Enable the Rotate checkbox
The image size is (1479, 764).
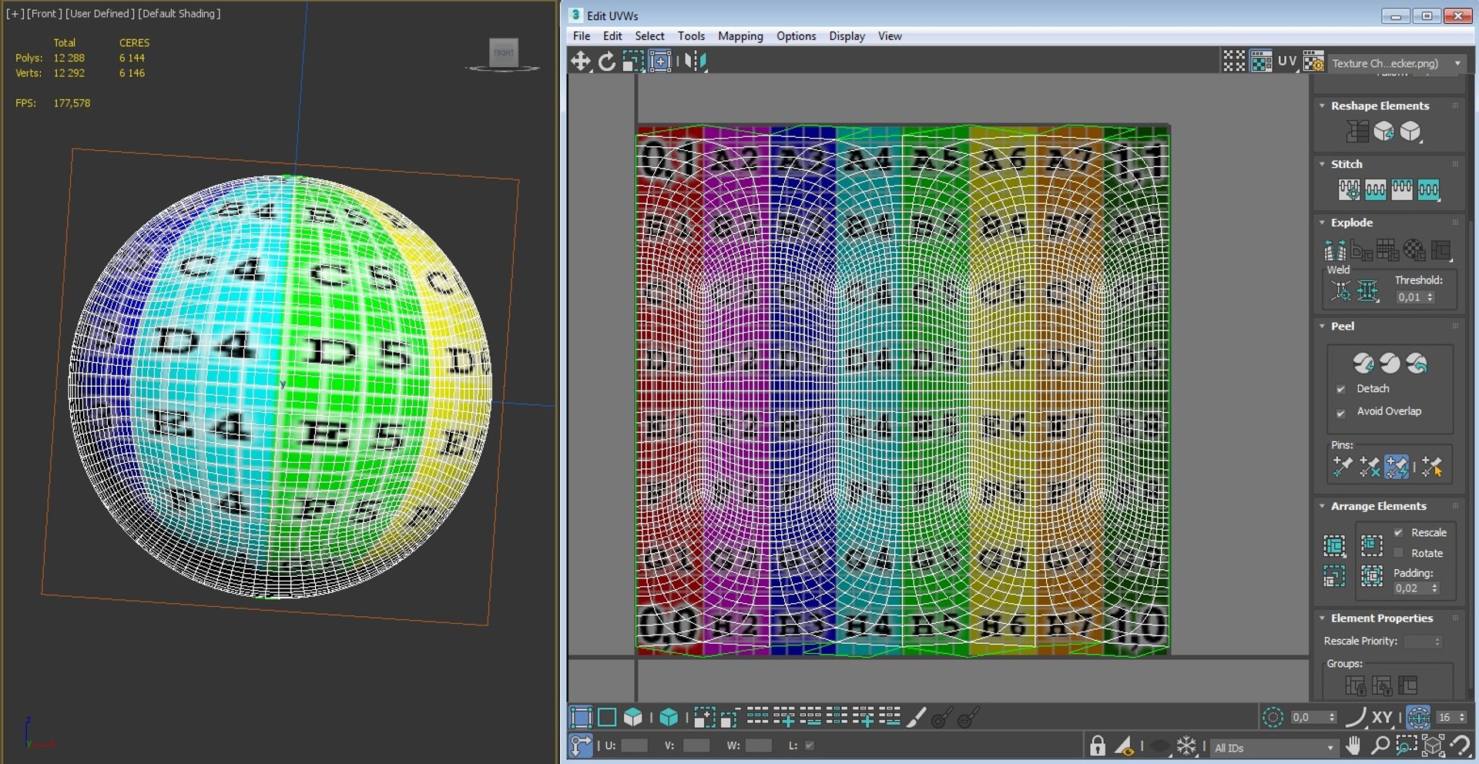pos(1399,553)
